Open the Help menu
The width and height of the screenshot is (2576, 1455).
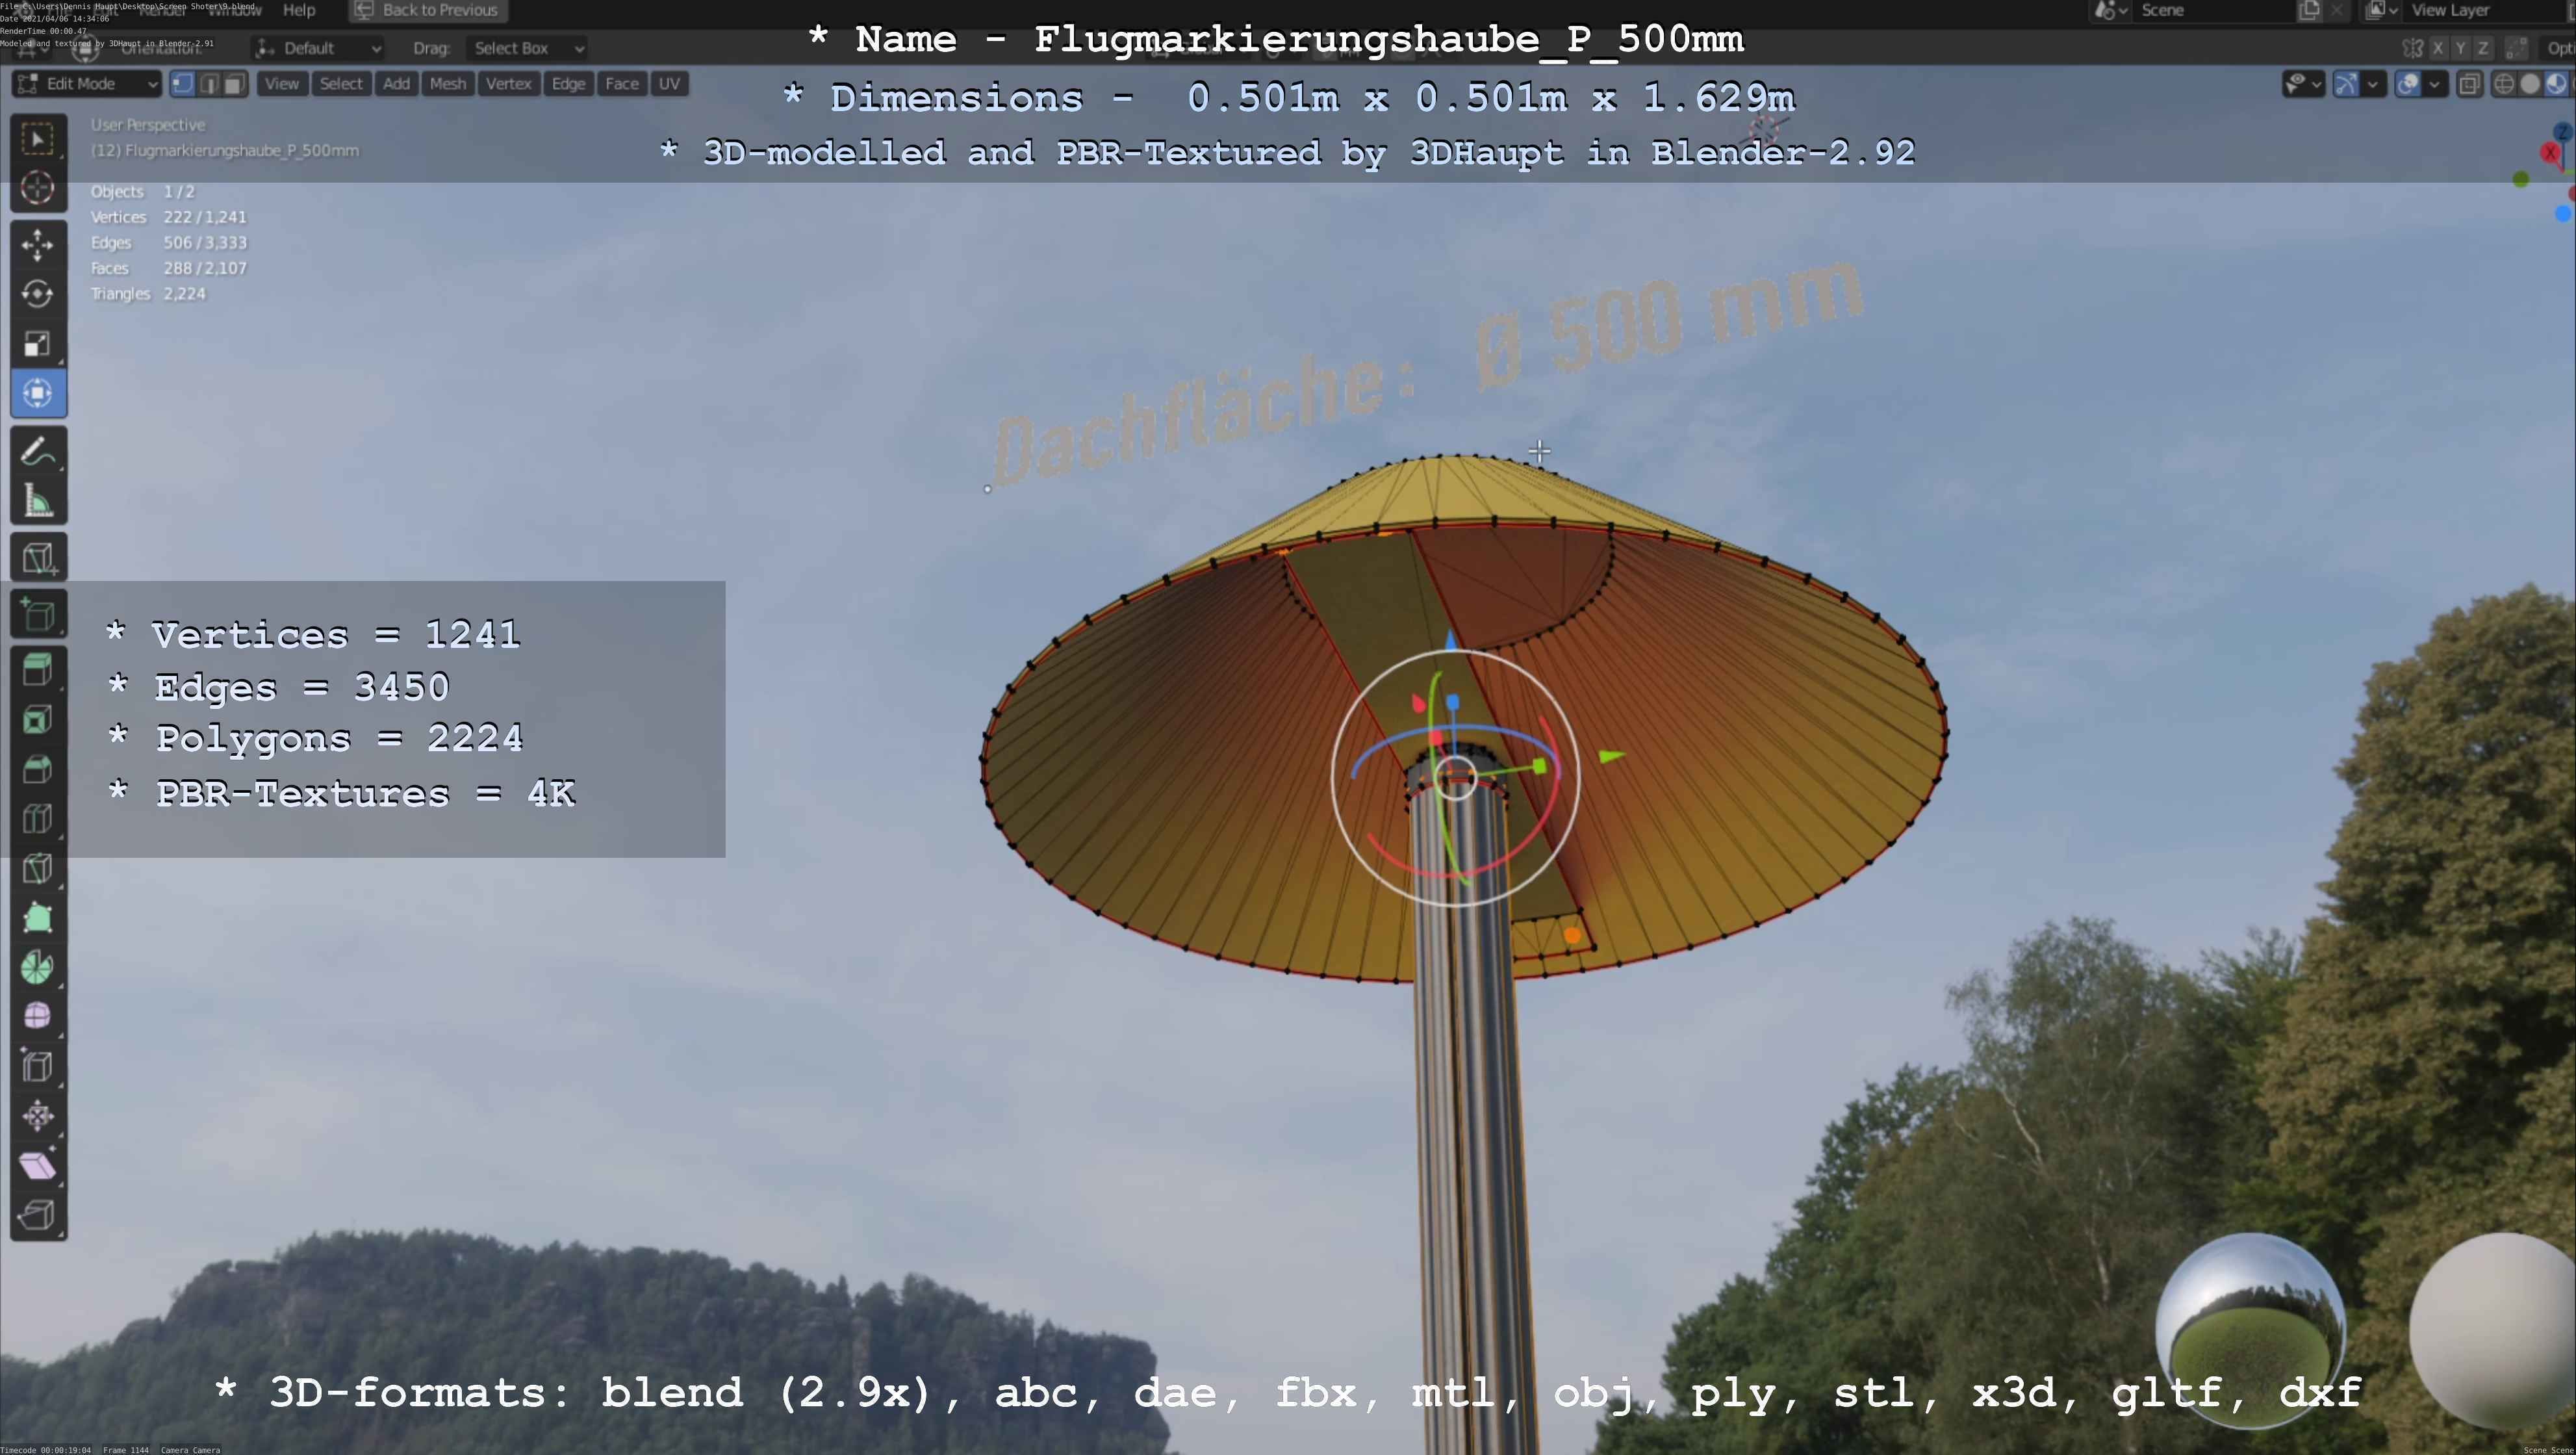click(x=299, y=10)
